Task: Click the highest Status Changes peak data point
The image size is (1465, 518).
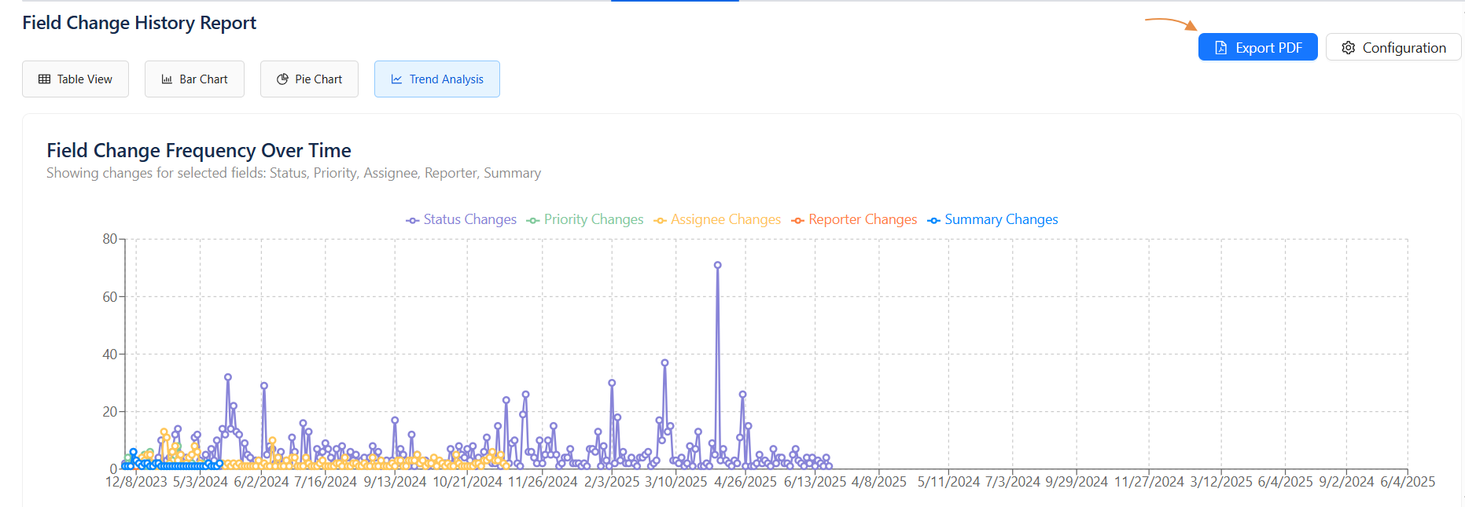Action: point(717,266)
